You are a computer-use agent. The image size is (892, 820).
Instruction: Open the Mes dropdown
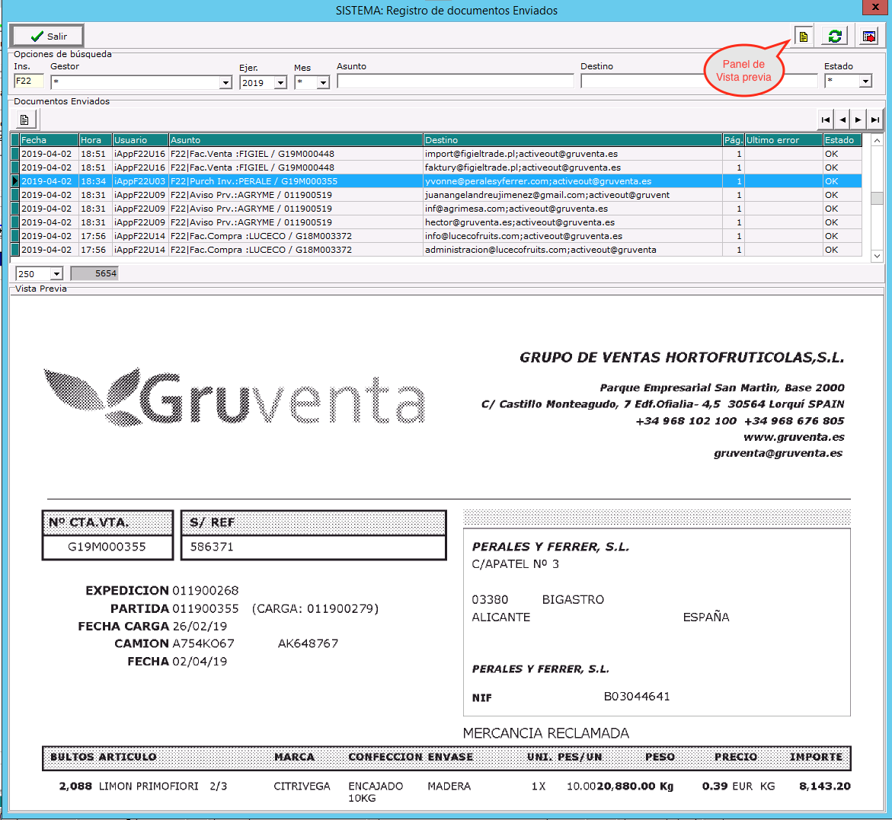click(x=323, y=82)
